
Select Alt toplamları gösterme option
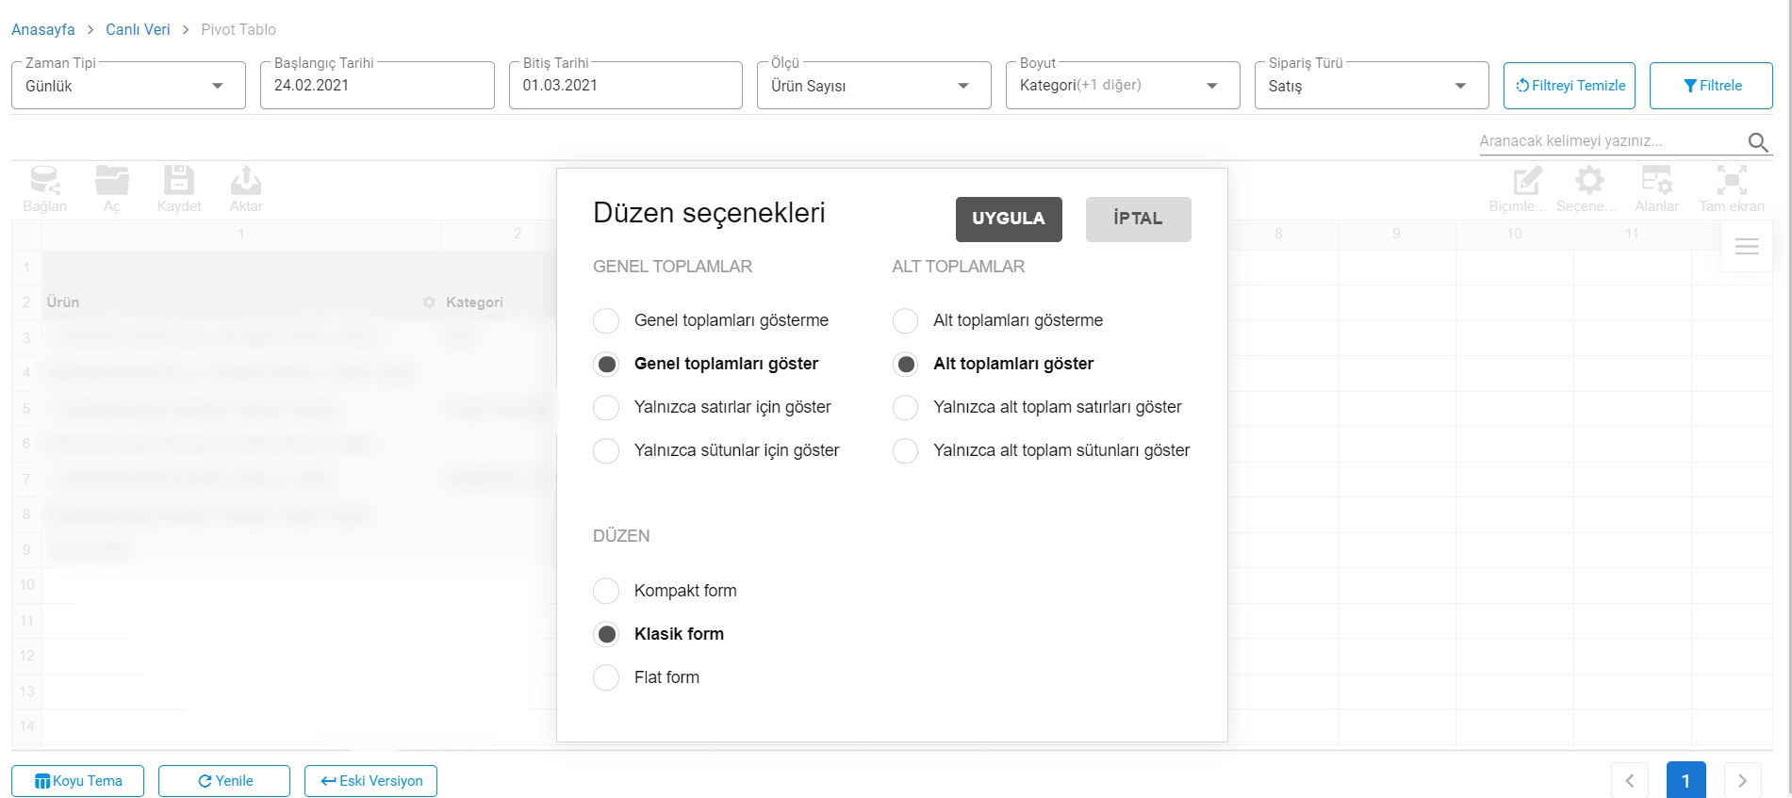(x=997, y=320)
